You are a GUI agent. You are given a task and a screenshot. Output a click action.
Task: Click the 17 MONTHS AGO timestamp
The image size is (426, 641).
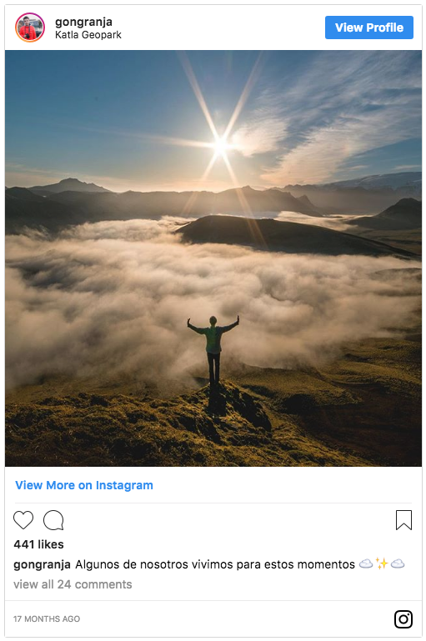tap(47, 619)
